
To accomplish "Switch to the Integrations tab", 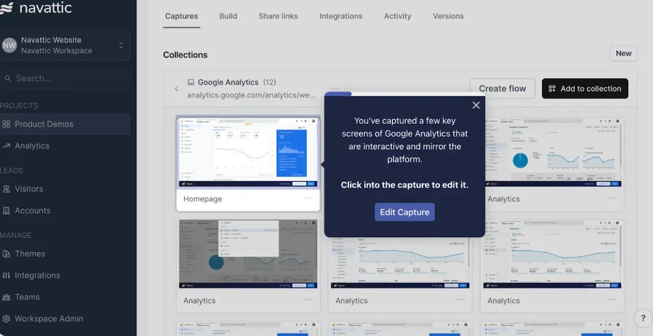I will 341,16.
